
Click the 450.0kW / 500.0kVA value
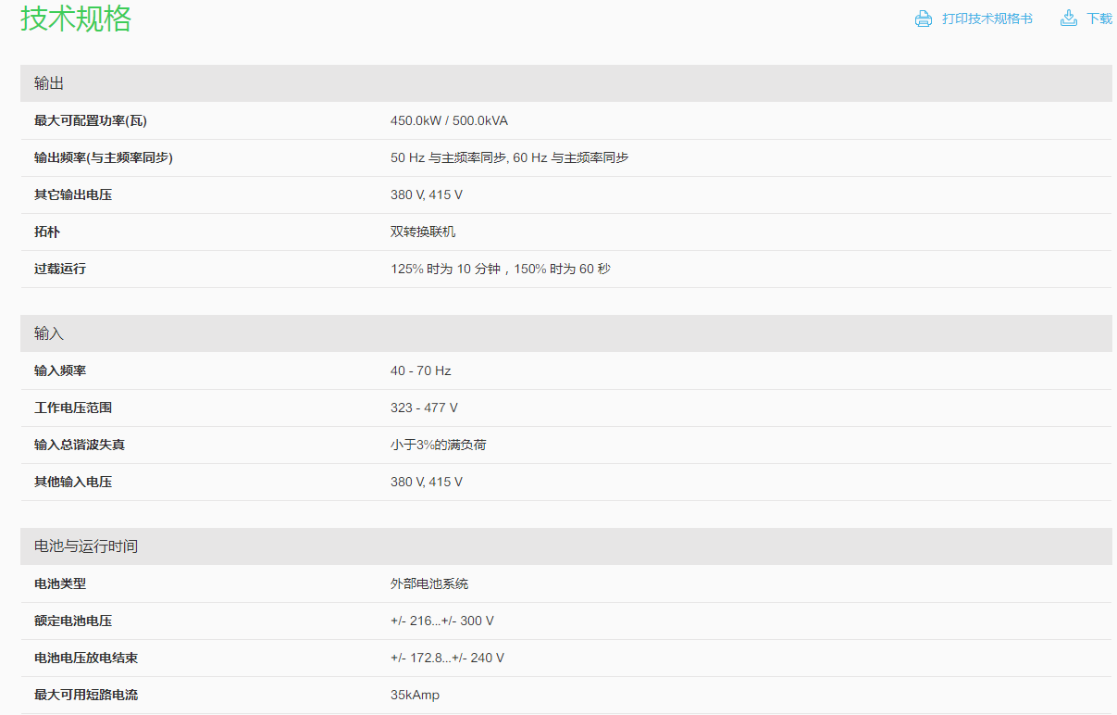tap(449, 120)
